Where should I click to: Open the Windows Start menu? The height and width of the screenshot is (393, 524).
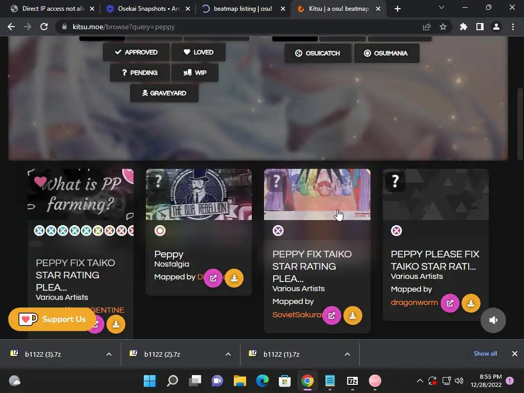point(150,381)
